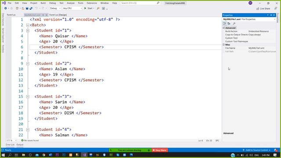Click the notifications icon in status bar

click(x=275, y=150)
